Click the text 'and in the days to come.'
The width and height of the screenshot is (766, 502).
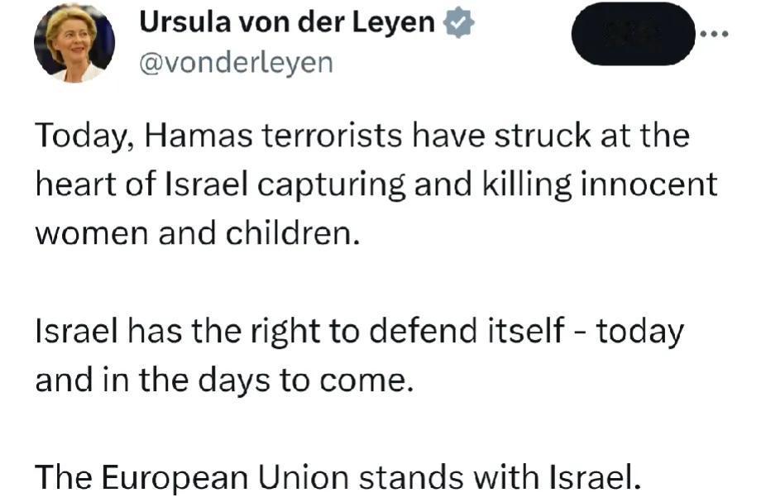(225, 380)
